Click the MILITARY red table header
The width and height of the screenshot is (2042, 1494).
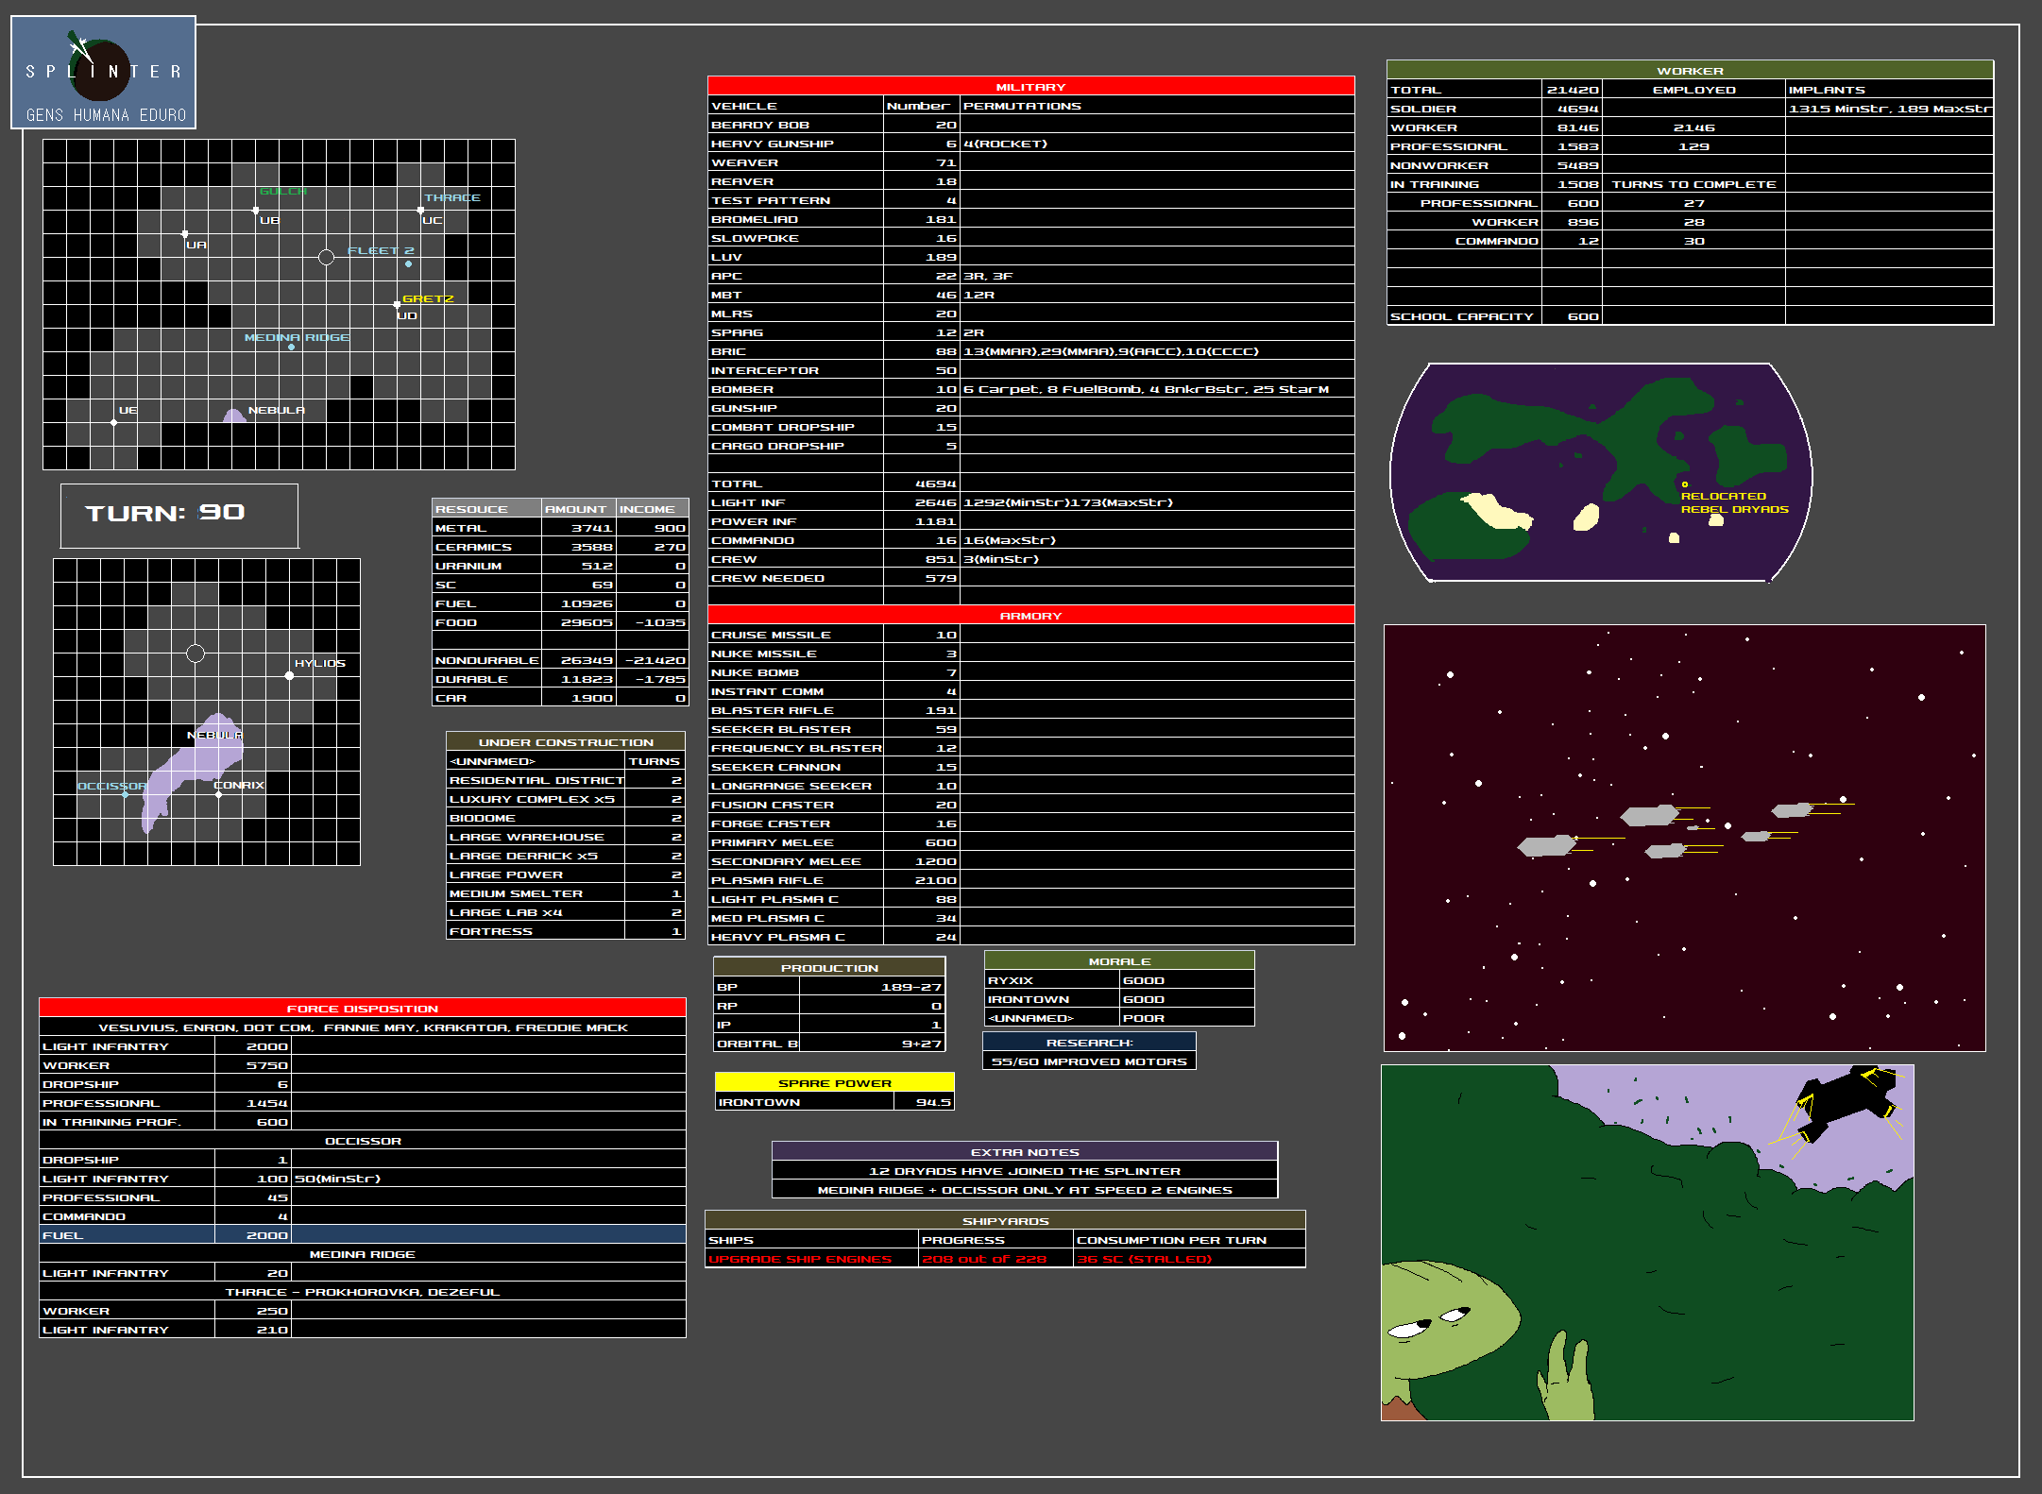[x=1030, y=86]
